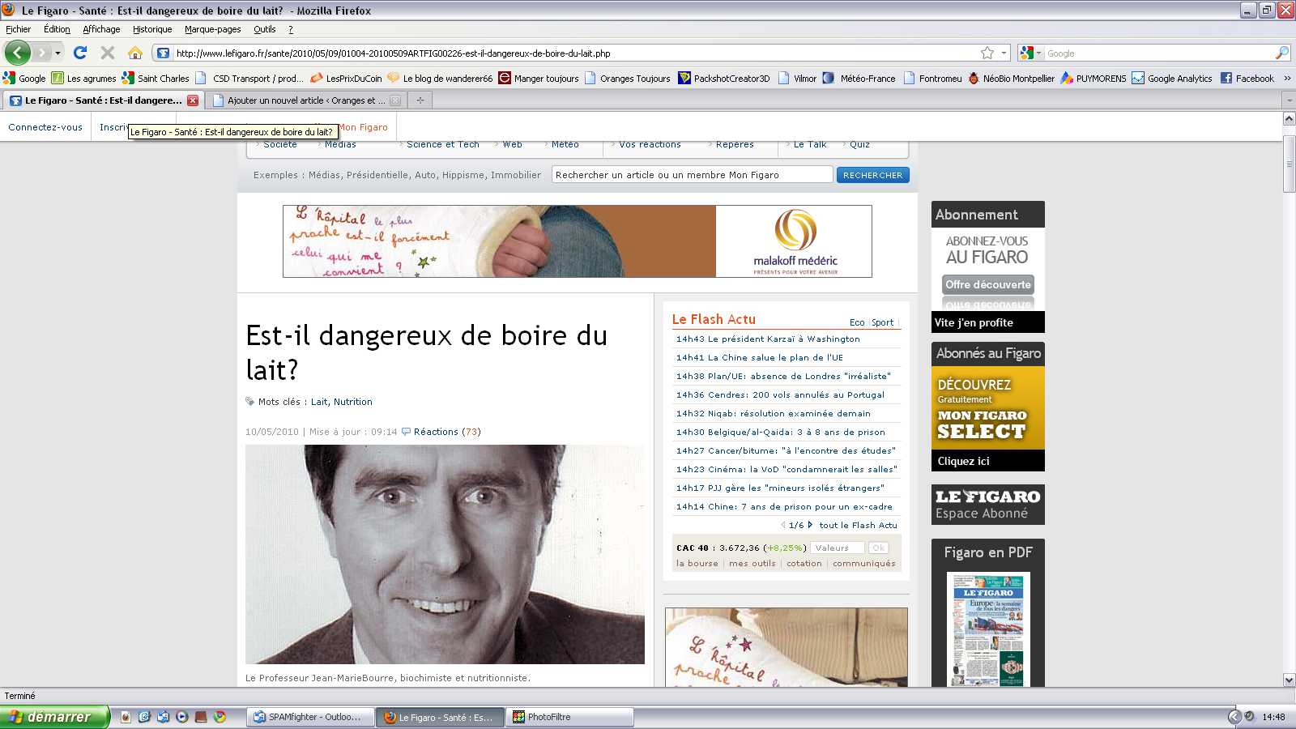Open headline Le président Karzaï à Washington
The width and height of the screenshot is (1296, 729).
click(x=784, y=339)
